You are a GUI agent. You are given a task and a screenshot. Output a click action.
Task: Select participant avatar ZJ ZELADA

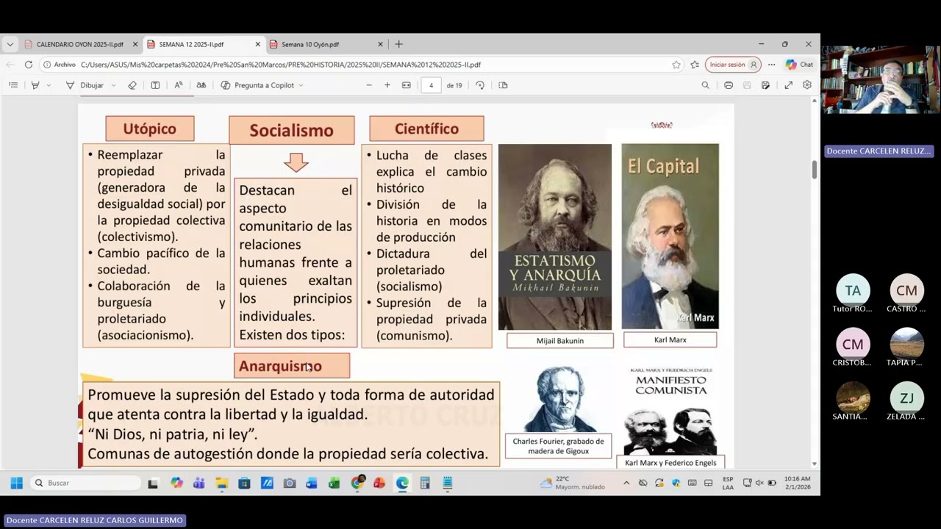click(906, 398)
